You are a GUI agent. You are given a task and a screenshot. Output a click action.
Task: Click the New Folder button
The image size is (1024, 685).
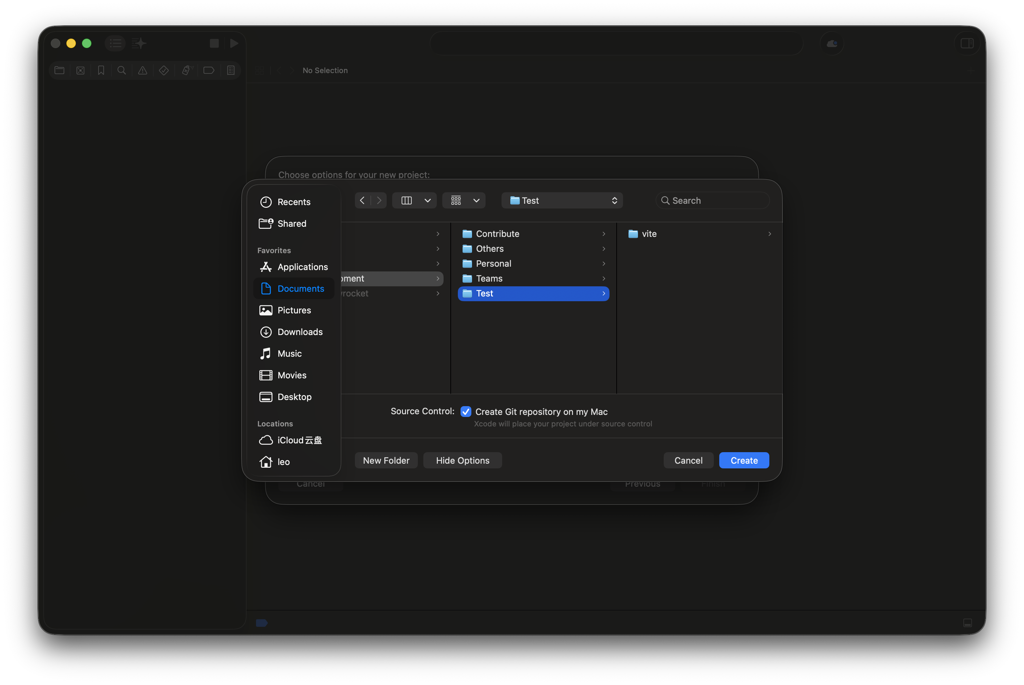pos(386,460)
